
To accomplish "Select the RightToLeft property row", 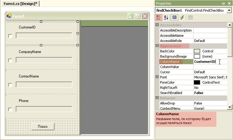I will point(193,88).
